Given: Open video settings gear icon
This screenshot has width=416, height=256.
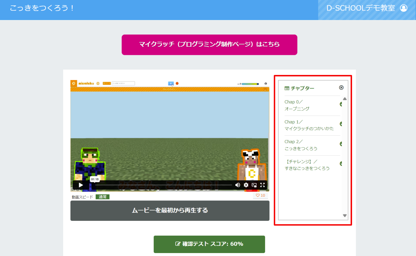Looking at the screenshot, I should tap(246, 185).
